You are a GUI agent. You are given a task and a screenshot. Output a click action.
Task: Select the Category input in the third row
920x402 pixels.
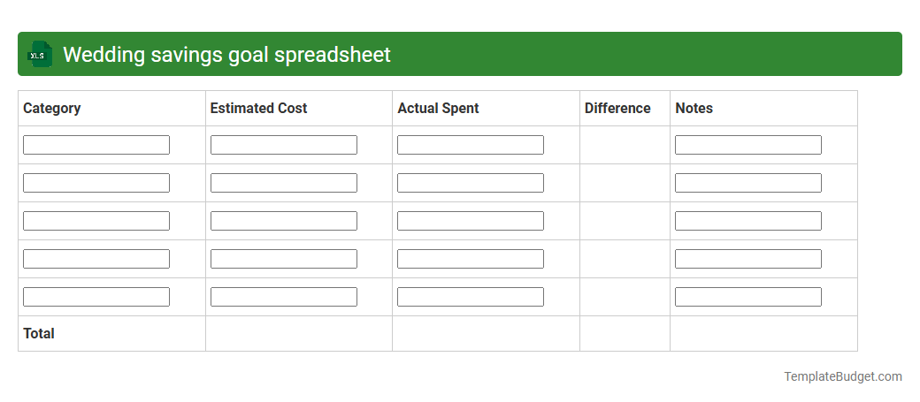pyautogui.click(x=96, y=221)
